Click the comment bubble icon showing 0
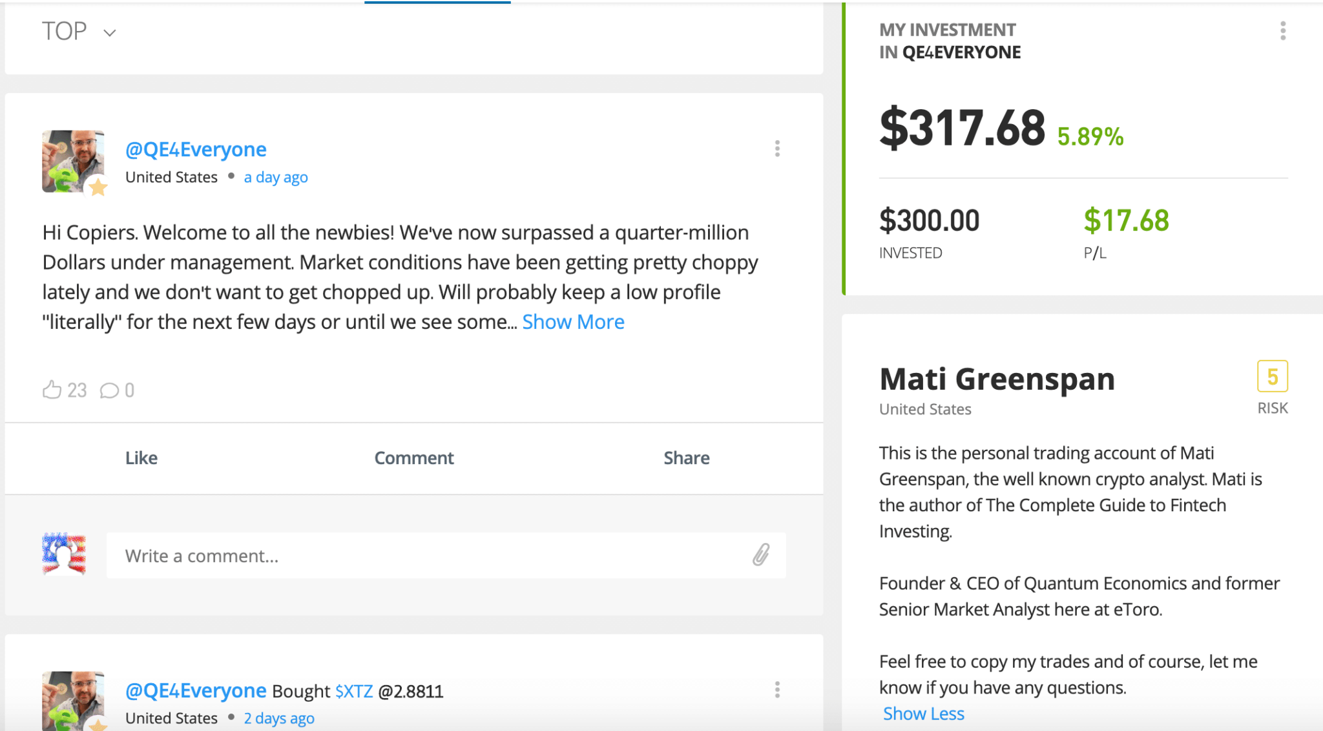Screen dimensions: 1323x731 tap(109, 390)
